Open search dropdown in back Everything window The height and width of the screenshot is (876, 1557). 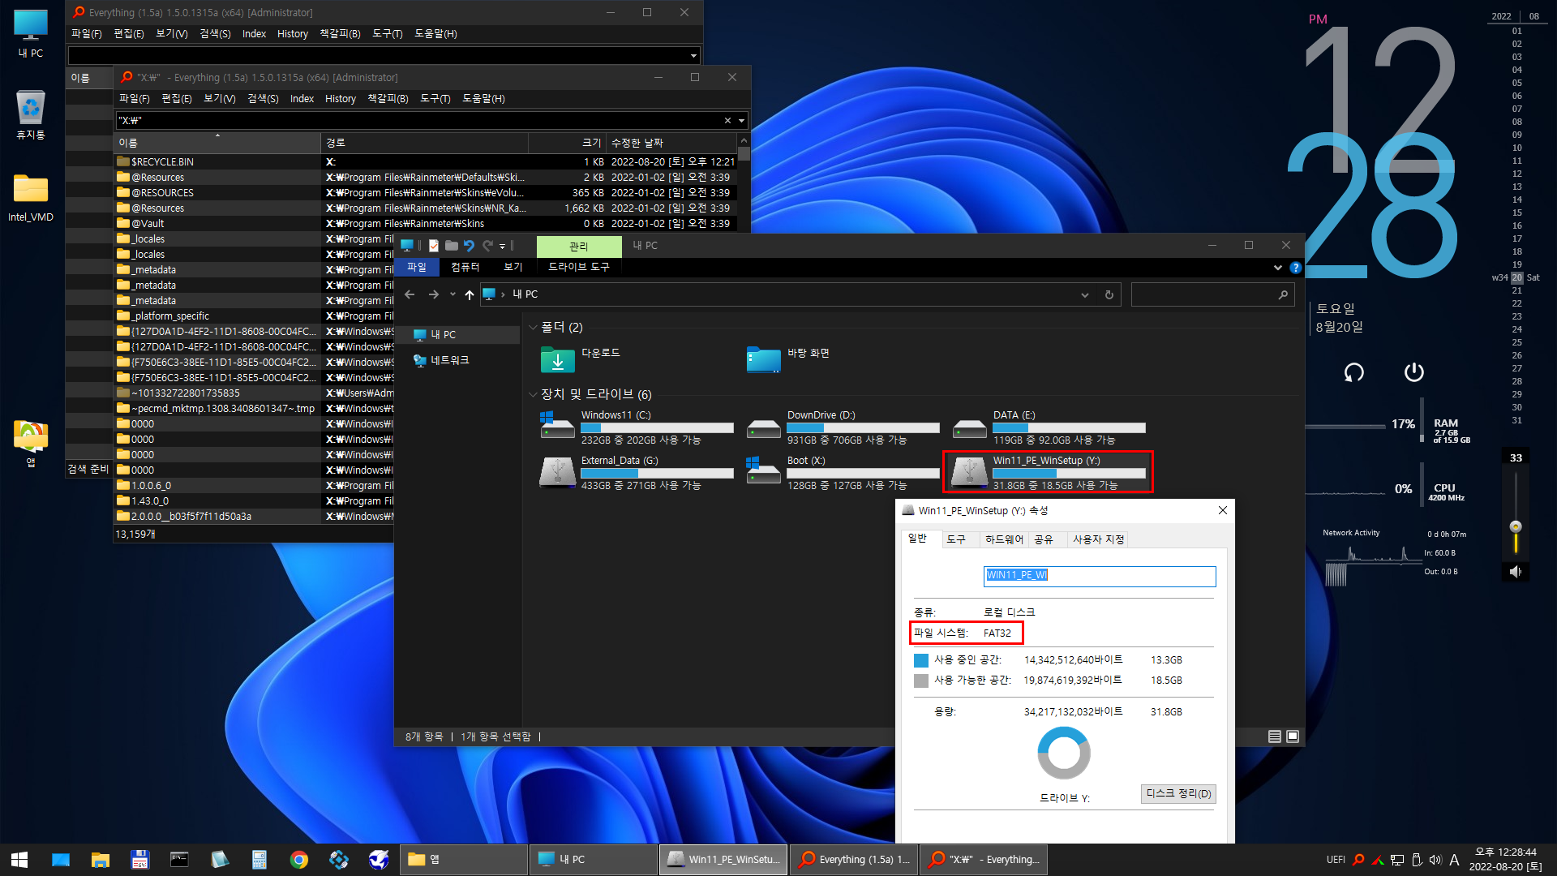[693, 56]
